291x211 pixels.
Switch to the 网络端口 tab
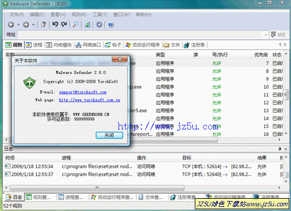point(88,45)
